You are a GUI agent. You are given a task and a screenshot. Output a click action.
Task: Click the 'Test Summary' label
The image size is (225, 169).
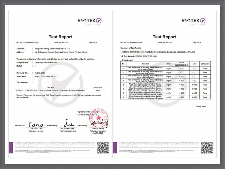point(22,82)
